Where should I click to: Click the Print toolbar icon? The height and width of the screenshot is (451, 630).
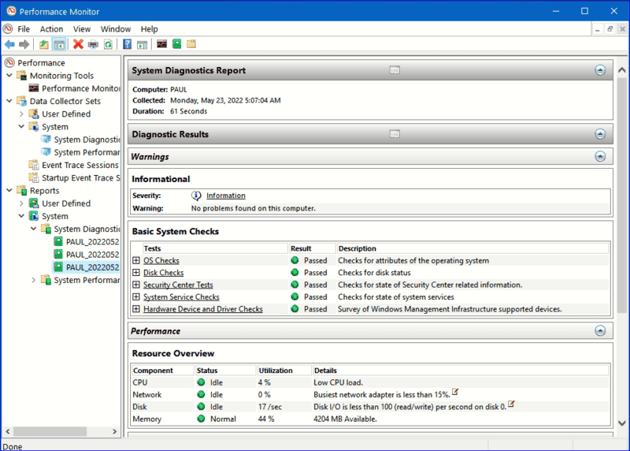click(93, 44)
